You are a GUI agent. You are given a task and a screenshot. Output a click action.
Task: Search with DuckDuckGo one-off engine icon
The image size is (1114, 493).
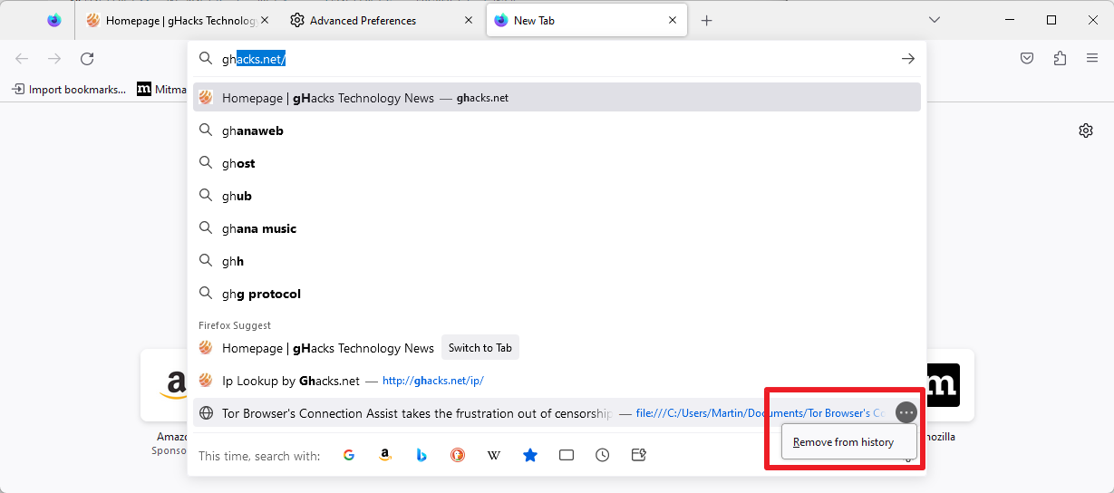tap(458, 455)
